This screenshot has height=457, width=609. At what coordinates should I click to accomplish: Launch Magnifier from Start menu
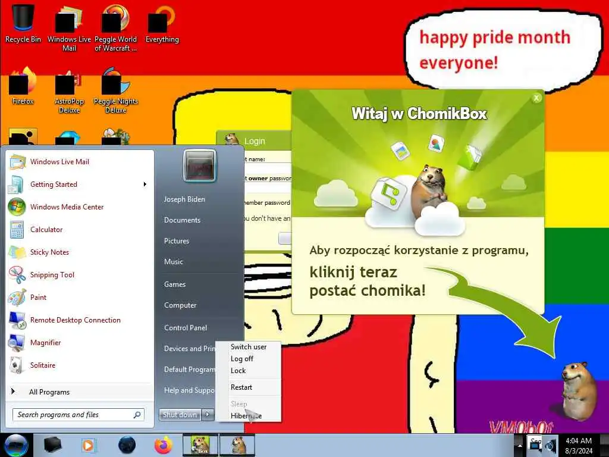(80, 342)
